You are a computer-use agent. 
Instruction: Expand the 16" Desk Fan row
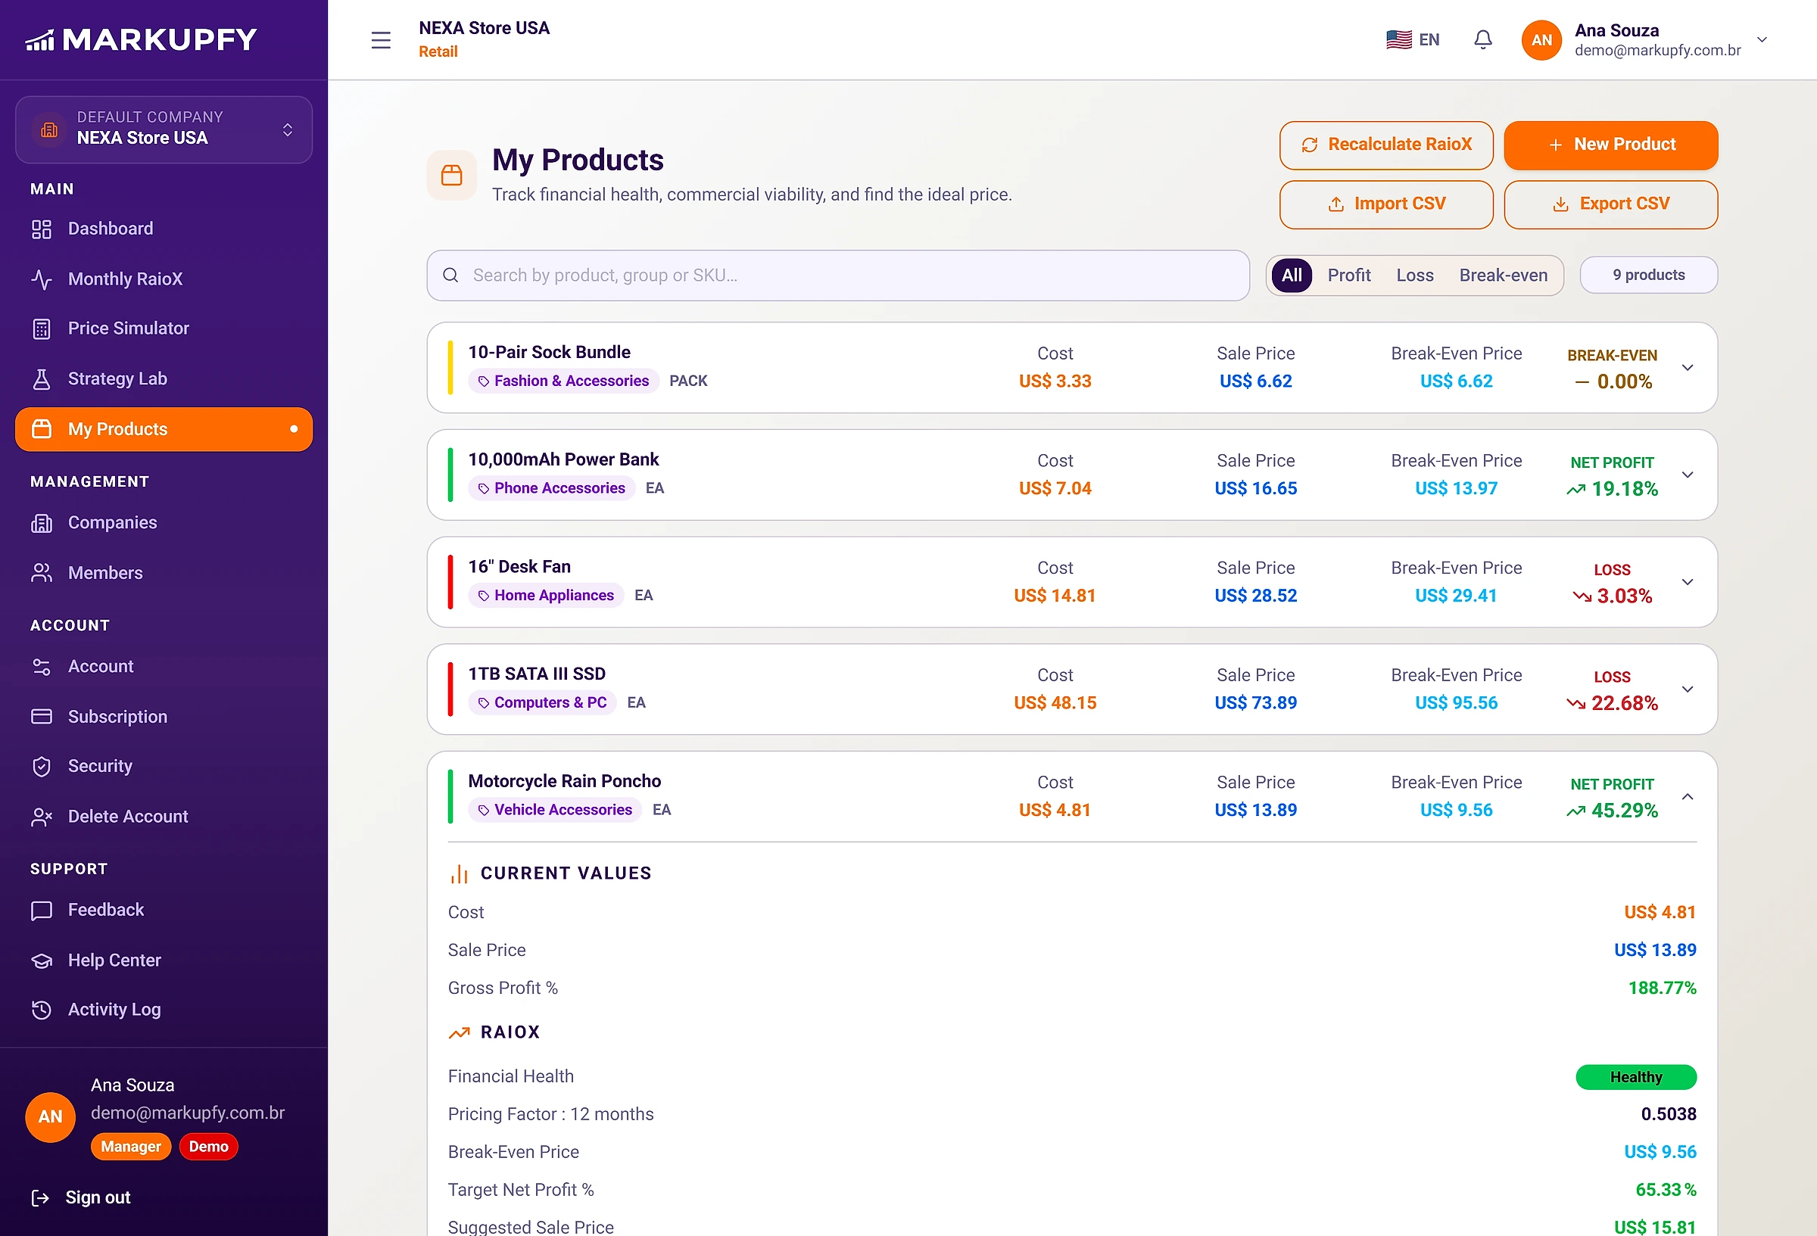[1688, 583]
